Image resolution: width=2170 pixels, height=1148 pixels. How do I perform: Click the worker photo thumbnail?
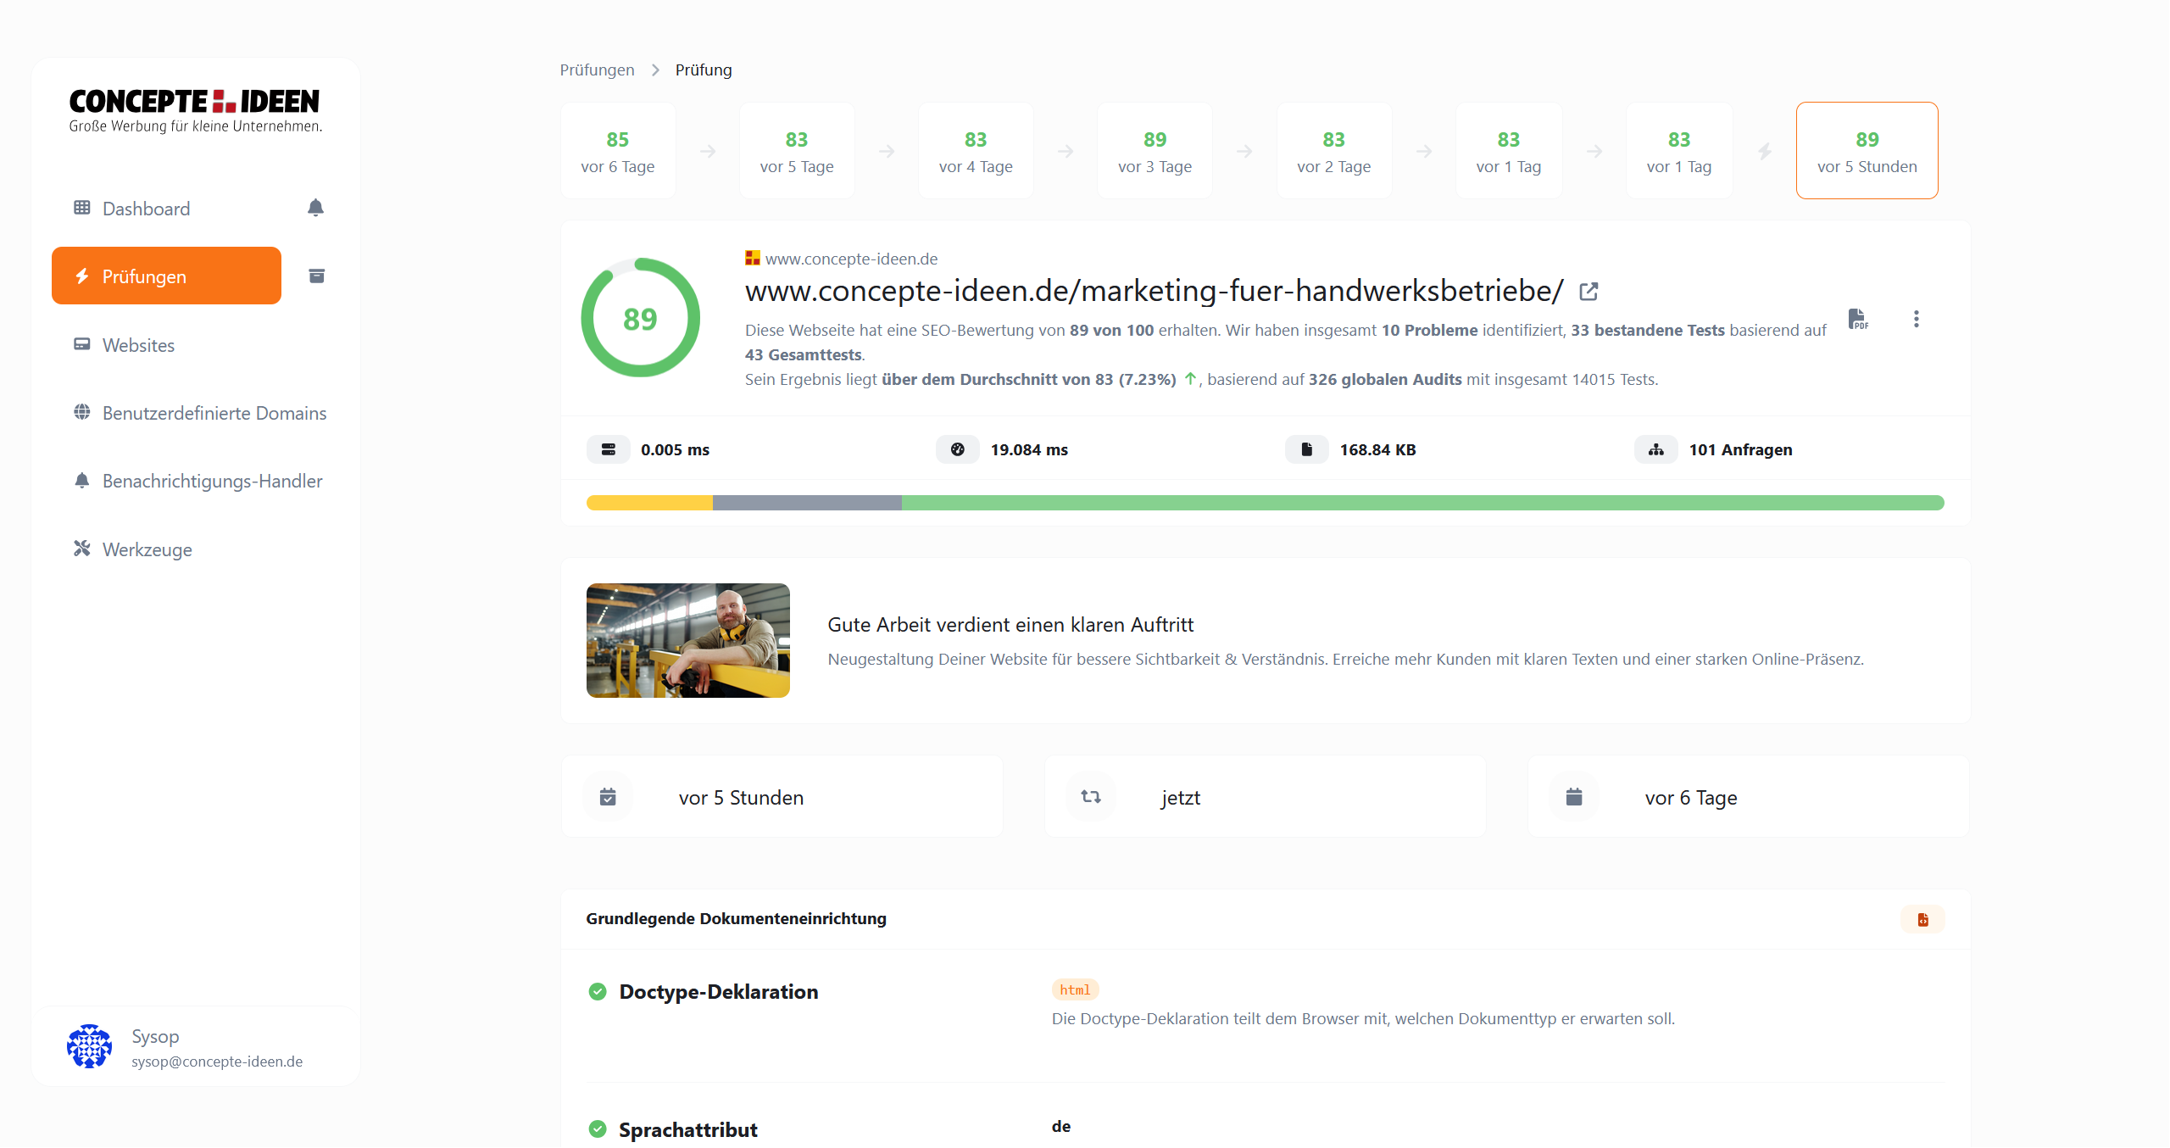pyautogui.click(x=687, y=640)
